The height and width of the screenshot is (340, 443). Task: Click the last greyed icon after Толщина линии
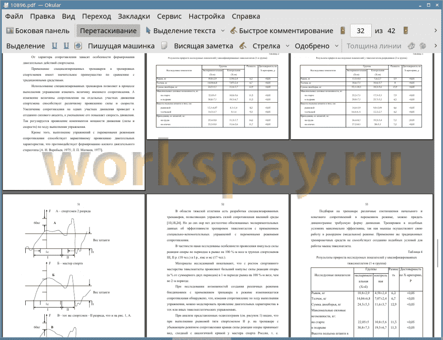coord(423,46)
